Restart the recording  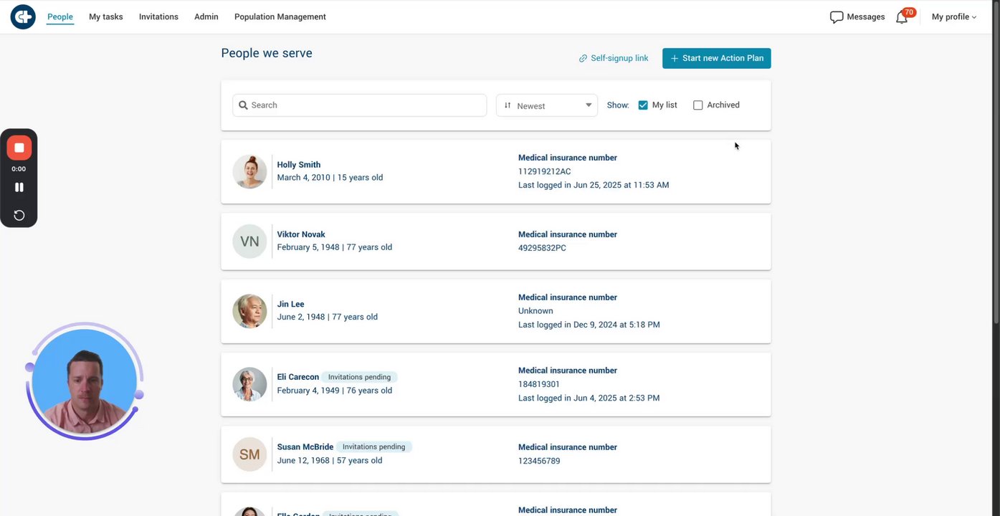pyautogui.click(x=19, y=215)
